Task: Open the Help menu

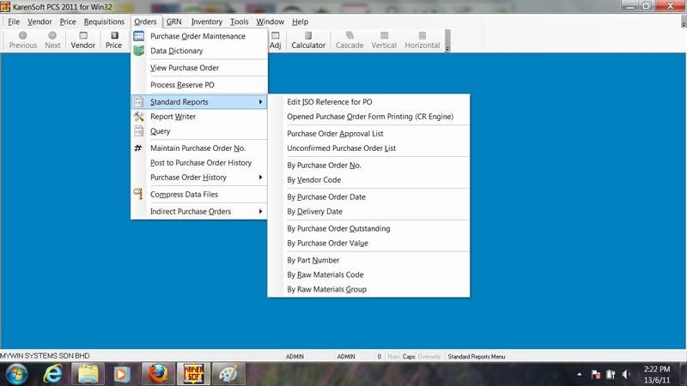Action: (x=300, y=21)
